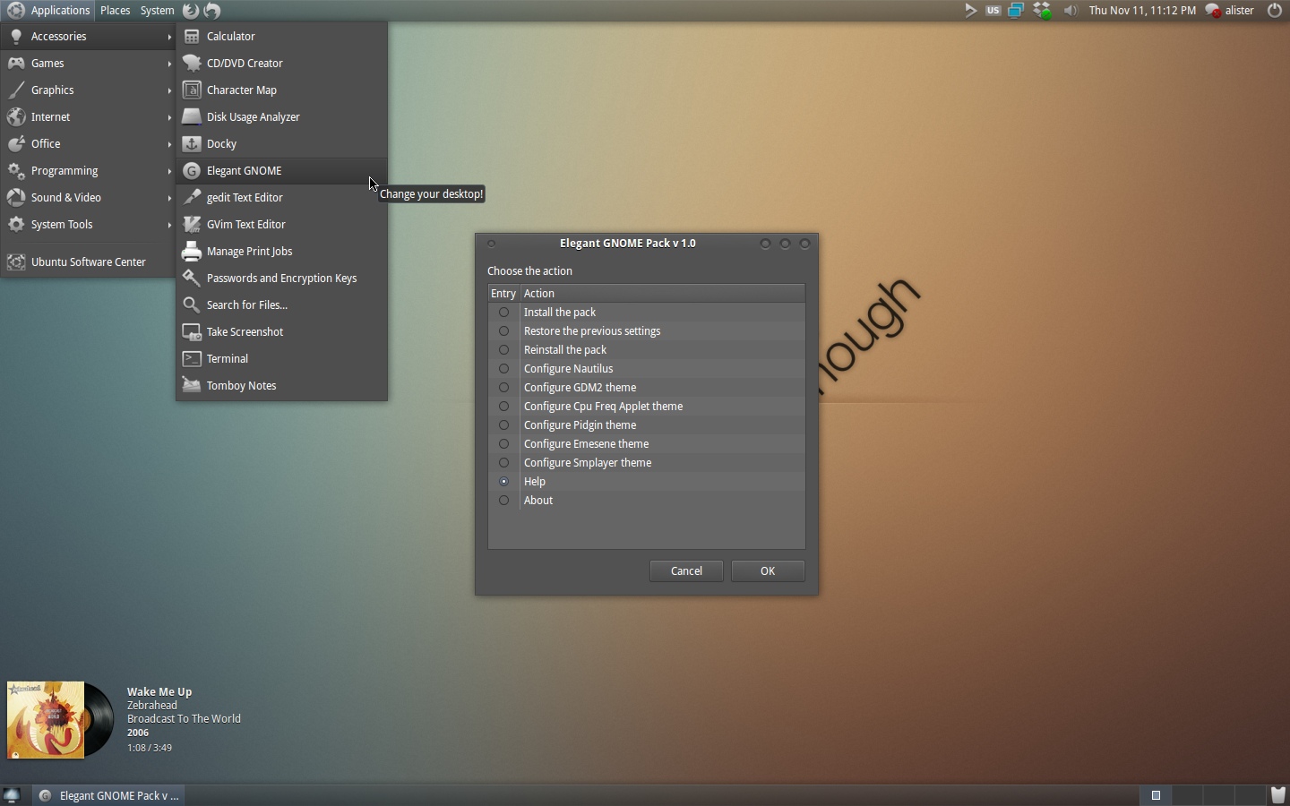Click the clock Thu Nov 11 date
Viewport: 1290px width, 806px height.
click(1142, 11)
